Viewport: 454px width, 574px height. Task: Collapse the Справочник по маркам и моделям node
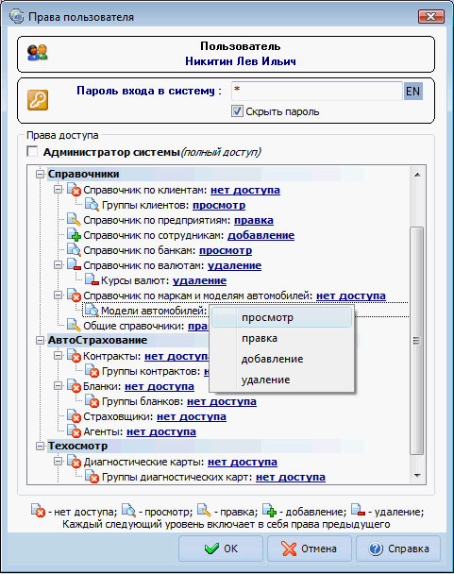(58, 295)
